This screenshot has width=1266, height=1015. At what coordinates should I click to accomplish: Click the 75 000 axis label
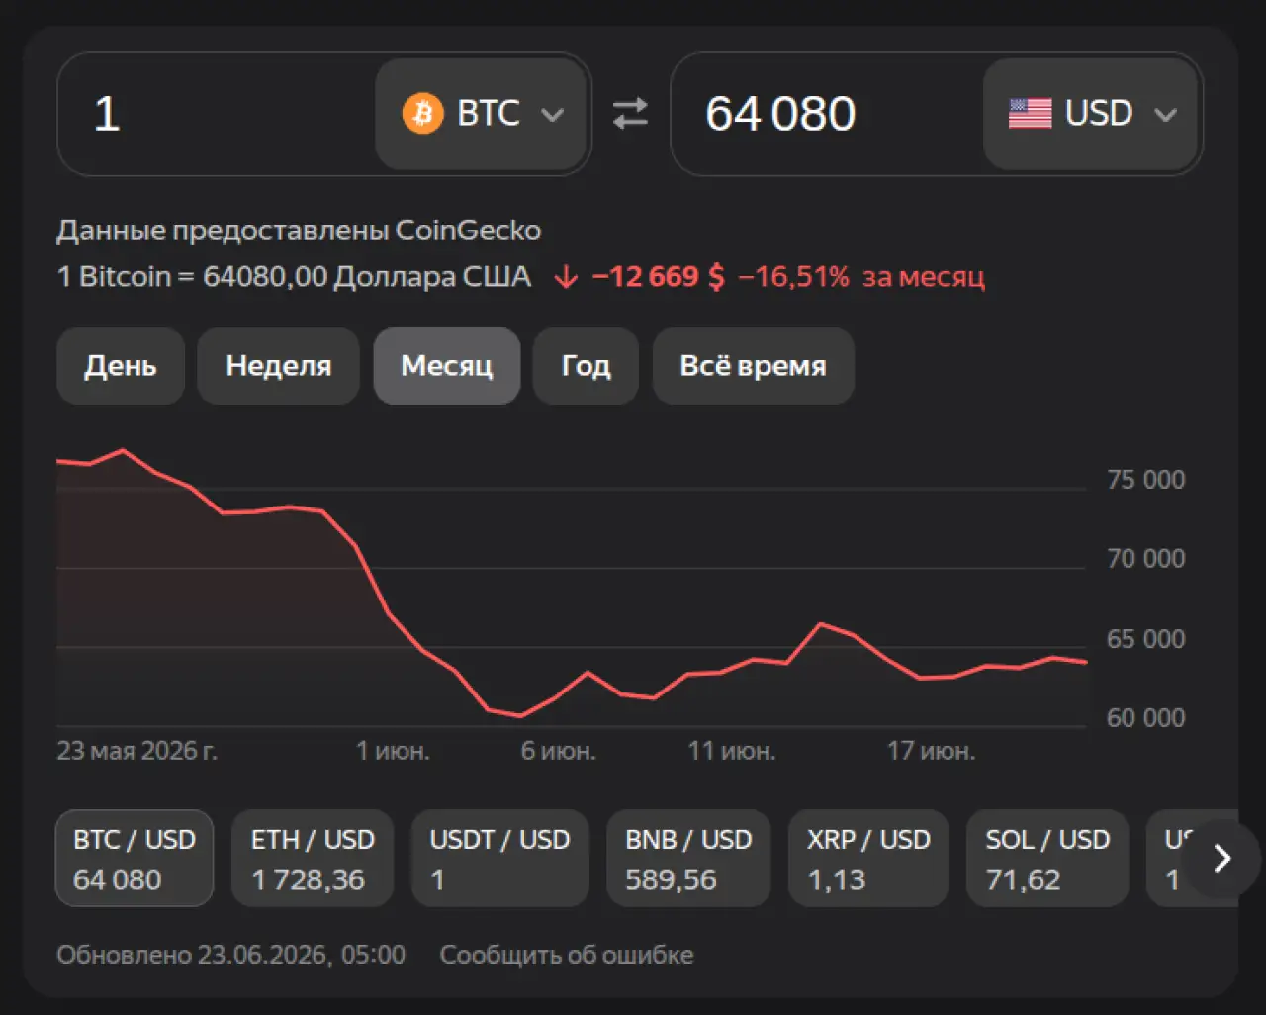[1145, 480]
